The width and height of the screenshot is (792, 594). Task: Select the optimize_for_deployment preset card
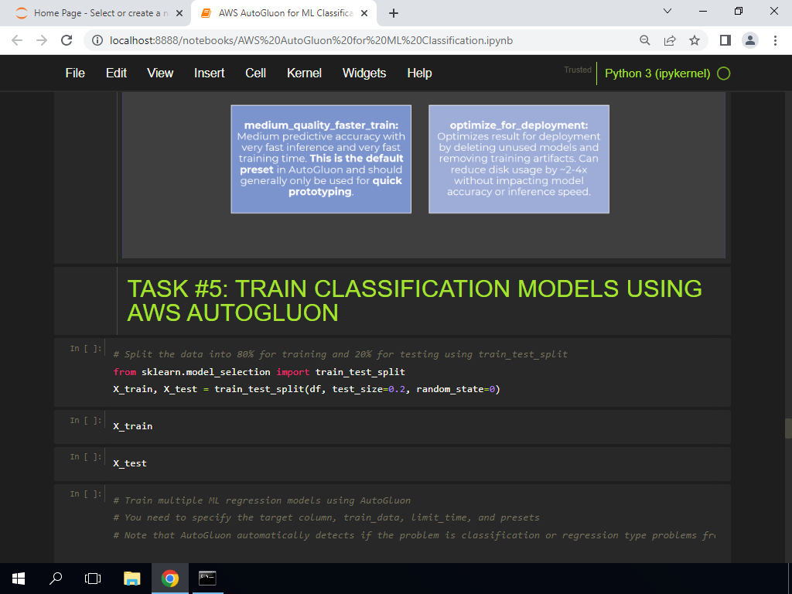(519, 159)
